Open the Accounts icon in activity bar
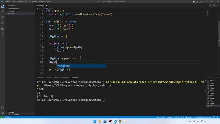Viewport: 220px width, 124px height. 3,108
